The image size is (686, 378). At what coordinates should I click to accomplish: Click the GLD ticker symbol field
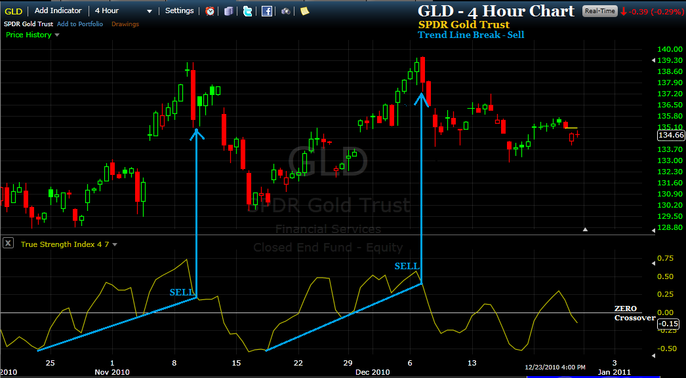click(x=14, y=11)
